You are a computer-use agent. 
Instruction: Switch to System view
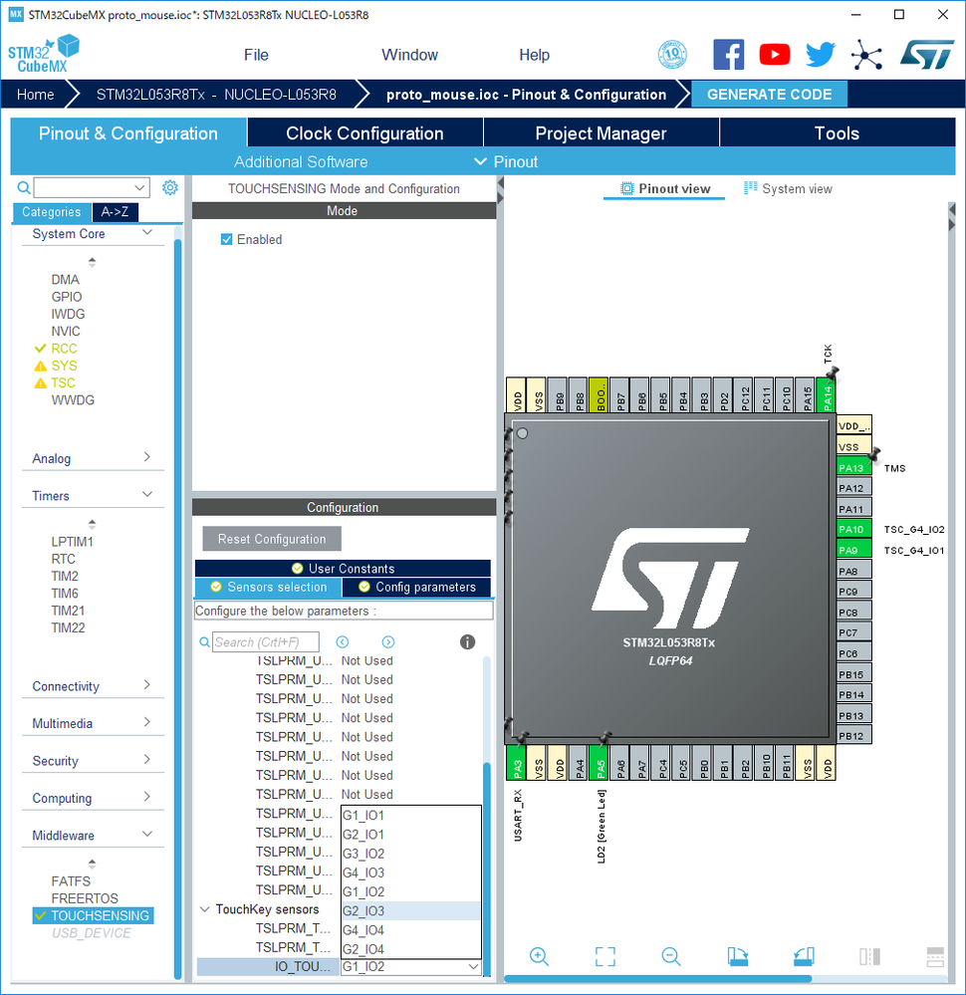tap(788, 188)
